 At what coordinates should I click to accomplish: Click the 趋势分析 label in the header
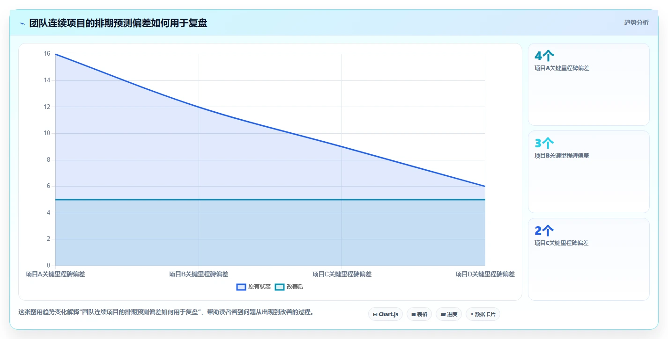point(636,22)
